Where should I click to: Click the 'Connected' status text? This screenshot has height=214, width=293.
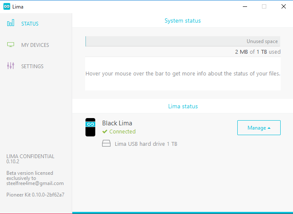click(122, 132)
